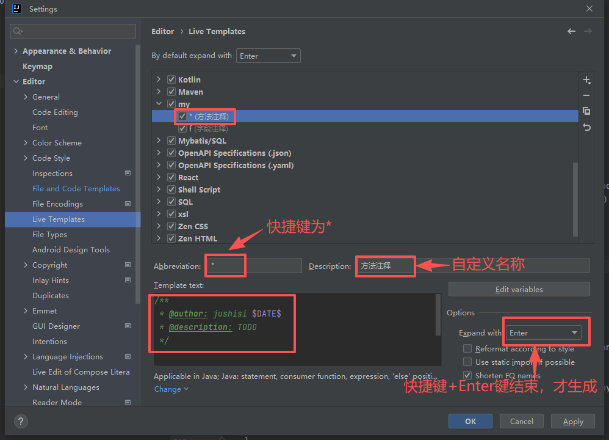Expand the Emmet settings section
The height and width of the screenshot is (440, 609).
[x=26, y=310]
